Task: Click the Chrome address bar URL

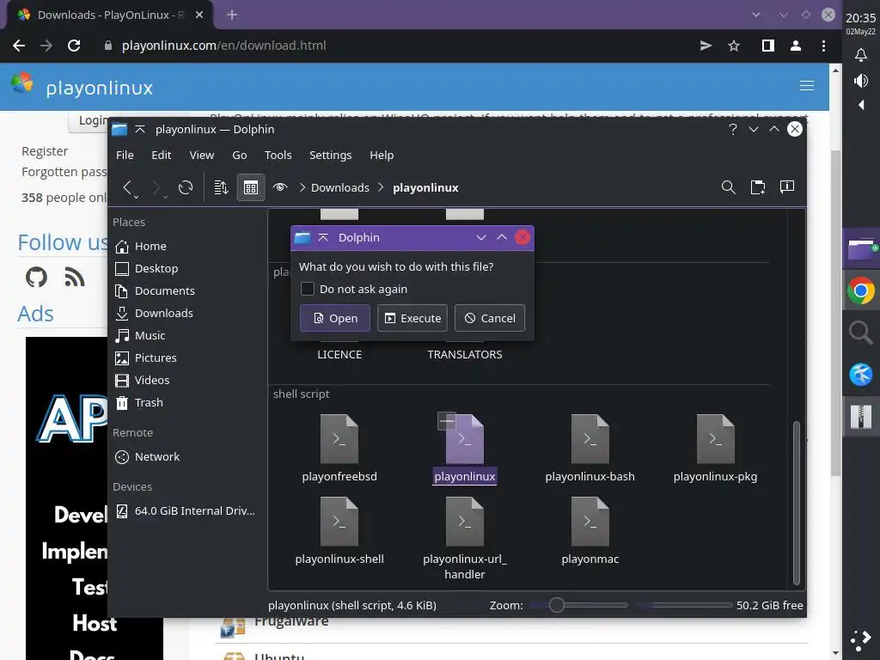Action: tap(224, 46)
